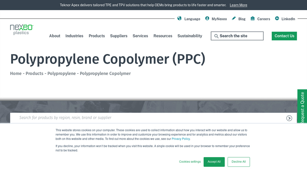307x173 pixels.
Task: Go to Products breadcrumb
Action: click(35, 73)
